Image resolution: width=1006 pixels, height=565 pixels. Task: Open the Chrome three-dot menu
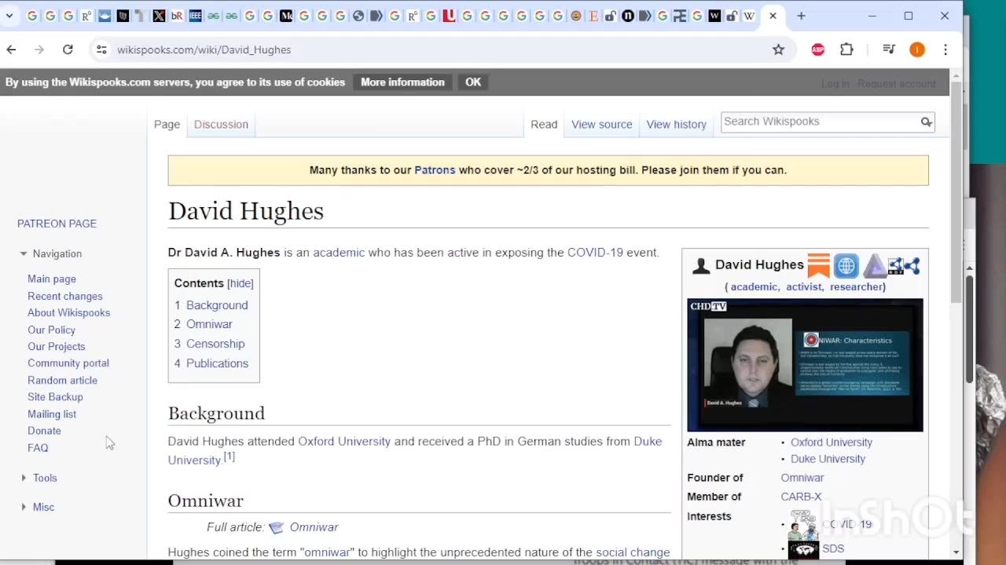coord(945,49)
